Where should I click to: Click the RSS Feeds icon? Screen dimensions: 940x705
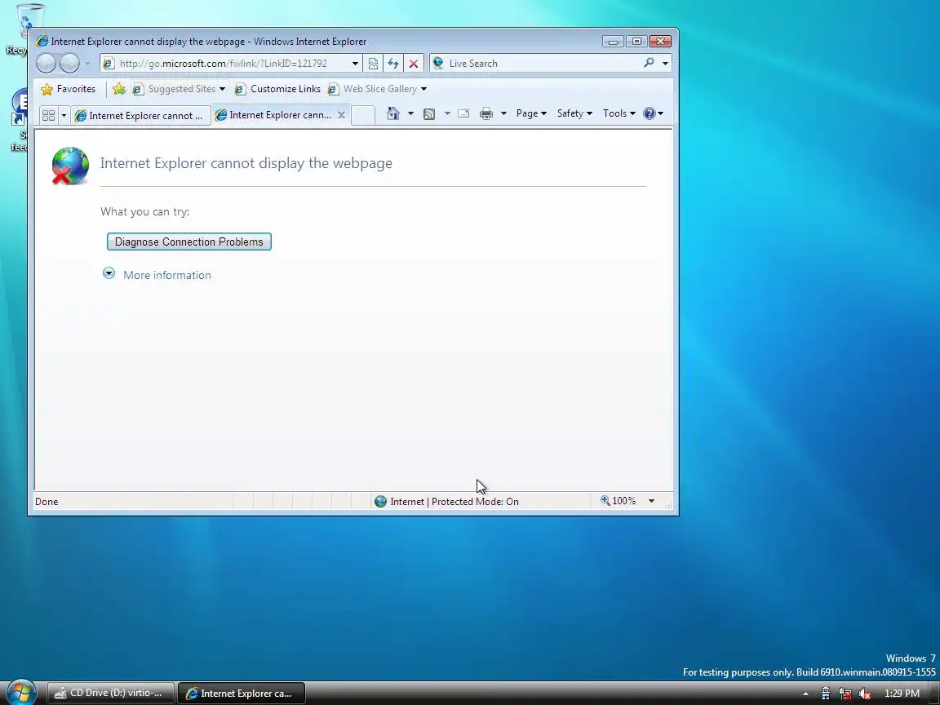(429, 114)
